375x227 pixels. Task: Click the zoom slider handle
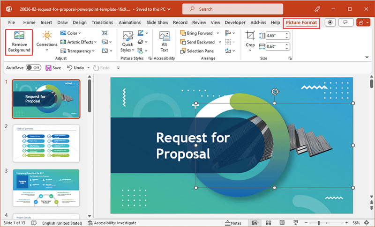click(319, 223)
